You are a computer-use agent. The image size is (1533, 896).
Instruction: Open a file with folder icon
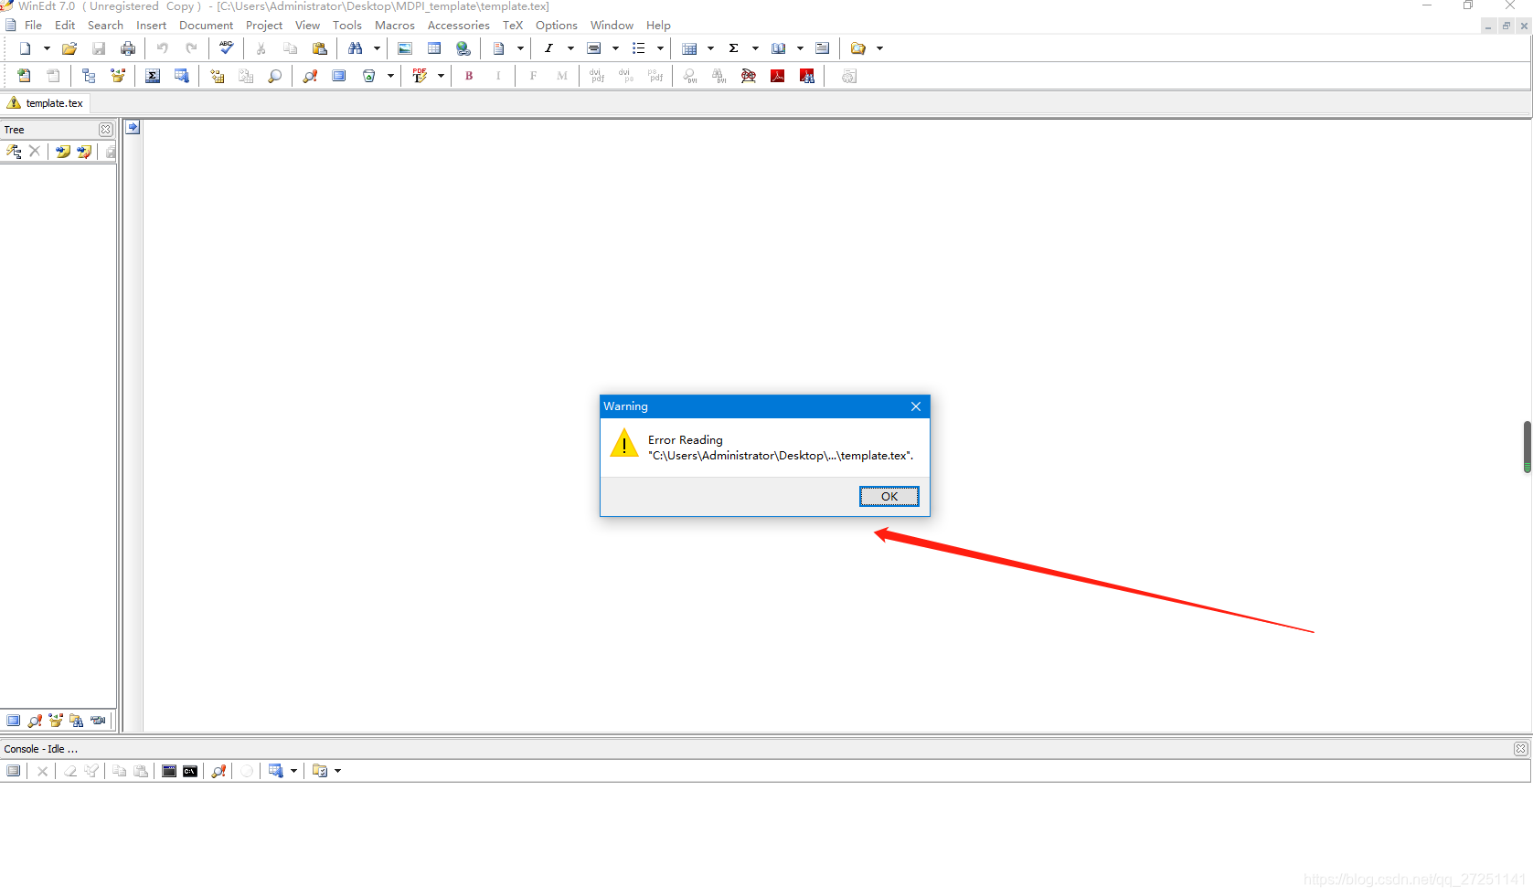[69, 48]
